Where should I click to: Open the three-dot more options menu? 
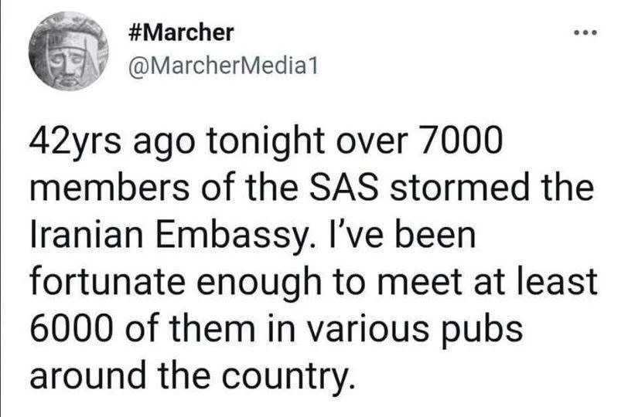585,32
